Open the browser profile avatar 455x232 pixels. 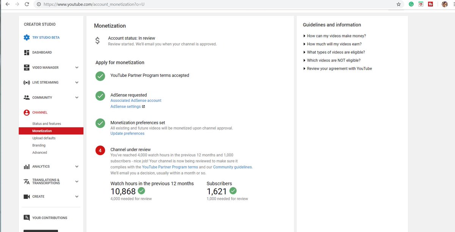[x=445, y=4]
